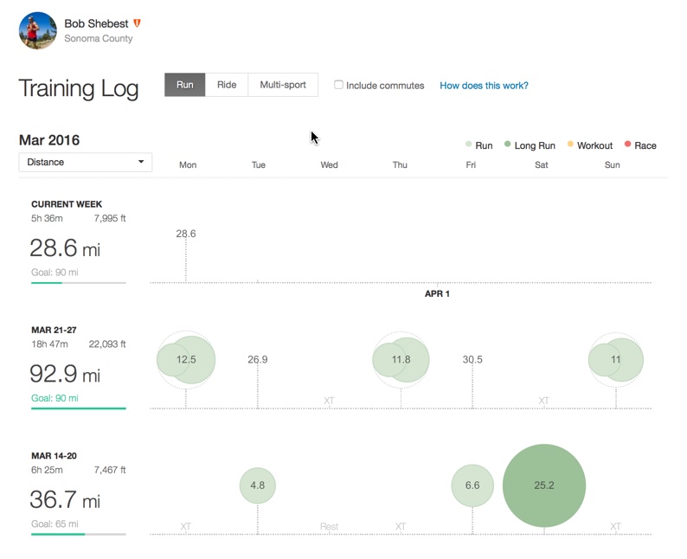Screen dimensions: 687x559
Task: Click the 28.6 mile current week marker
Action: point(185,234)
